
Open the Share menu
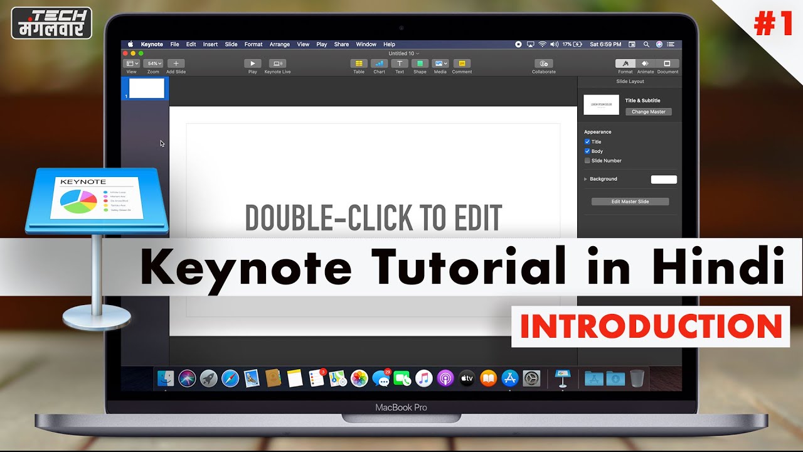(x=341, y=45)
